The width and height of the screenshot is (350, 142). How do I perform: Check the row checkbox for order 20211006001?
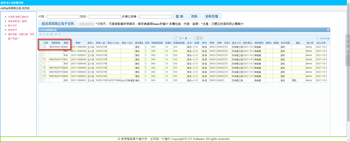pyautogui.click(x=41, y=80)
